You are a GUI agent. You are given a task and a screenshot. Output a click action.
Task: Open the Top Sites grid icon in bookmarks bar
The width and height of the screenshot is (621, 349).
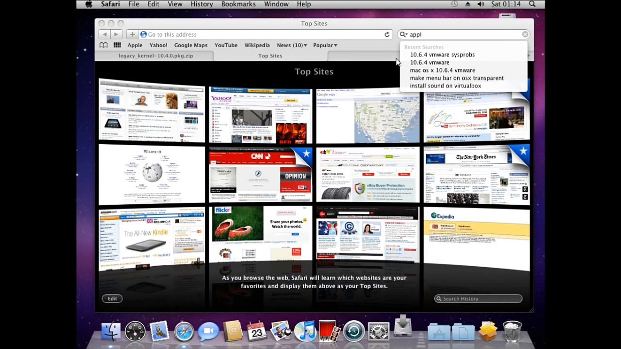(117, 45)
